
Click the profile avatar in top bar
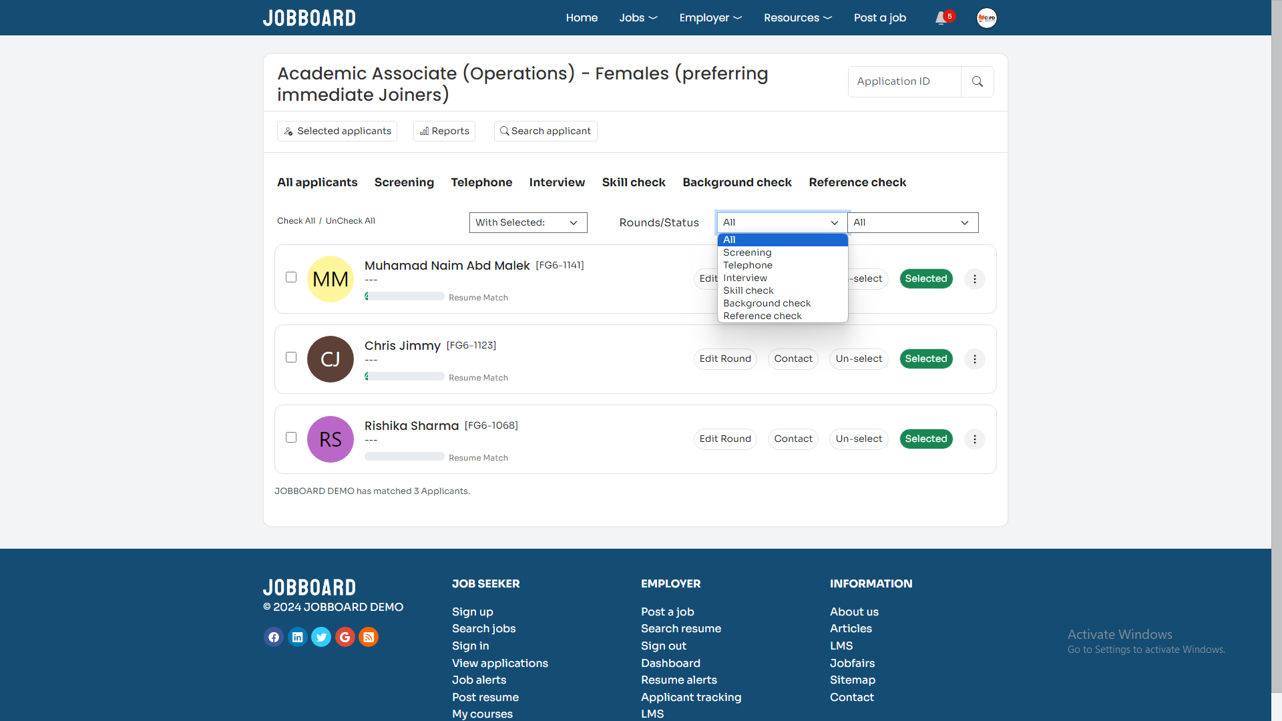(986, 17)
